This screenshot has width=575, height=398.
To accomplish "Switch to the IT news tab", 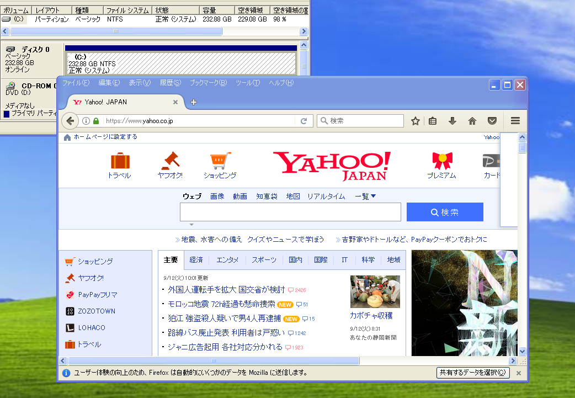I will 344,260.
